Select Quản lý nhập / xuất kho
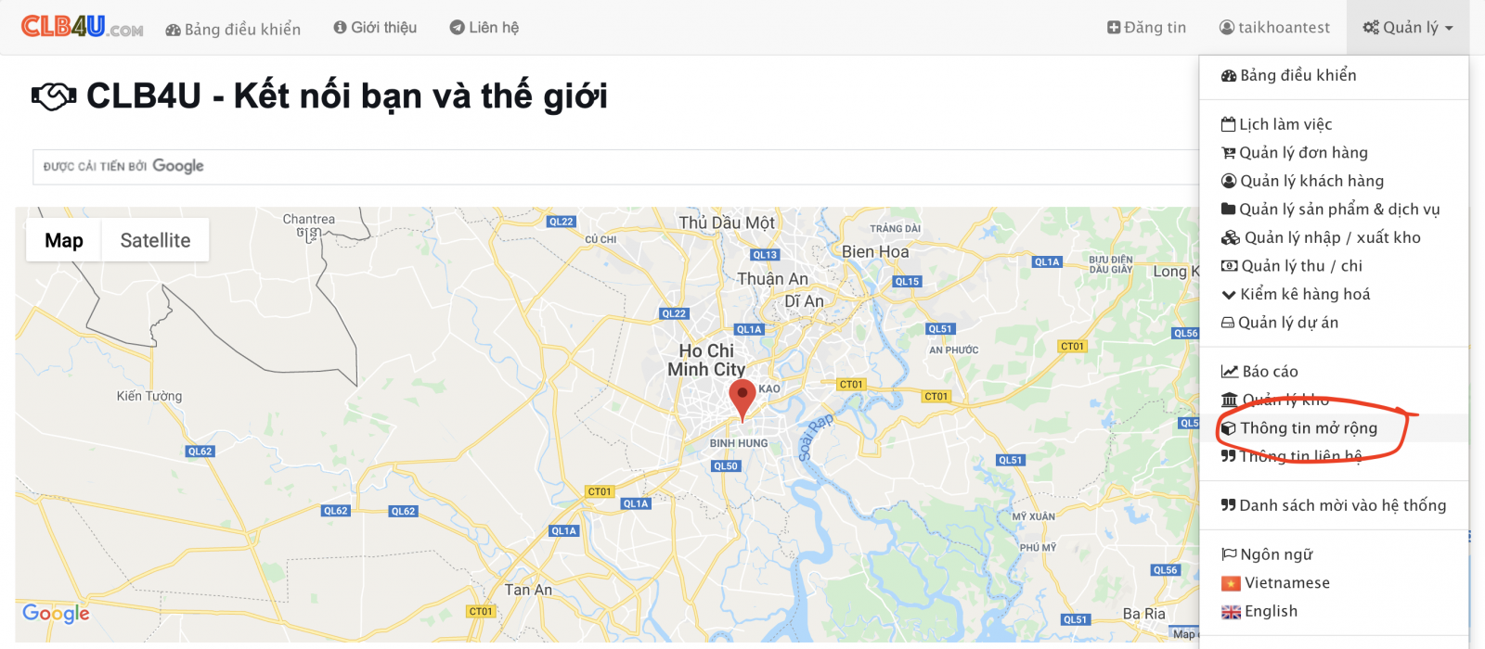 pyautogui.click(x=1321, y=237)
